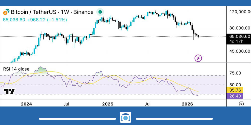
Task: Click the black 65,036.60 price scale label
Action: coord(238,36)
